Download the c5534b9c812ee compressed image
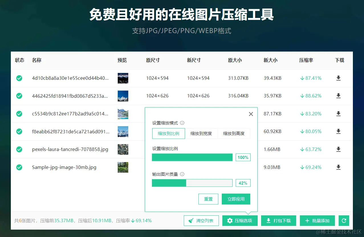 pos(338,114)
